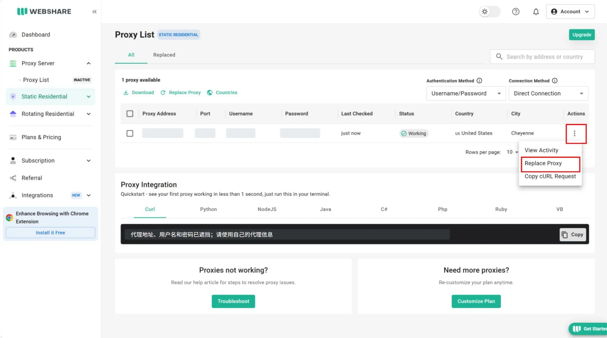Click the Replace Proxy toolbar link
This screenshot has height=338, width=607.
(181, 92)
